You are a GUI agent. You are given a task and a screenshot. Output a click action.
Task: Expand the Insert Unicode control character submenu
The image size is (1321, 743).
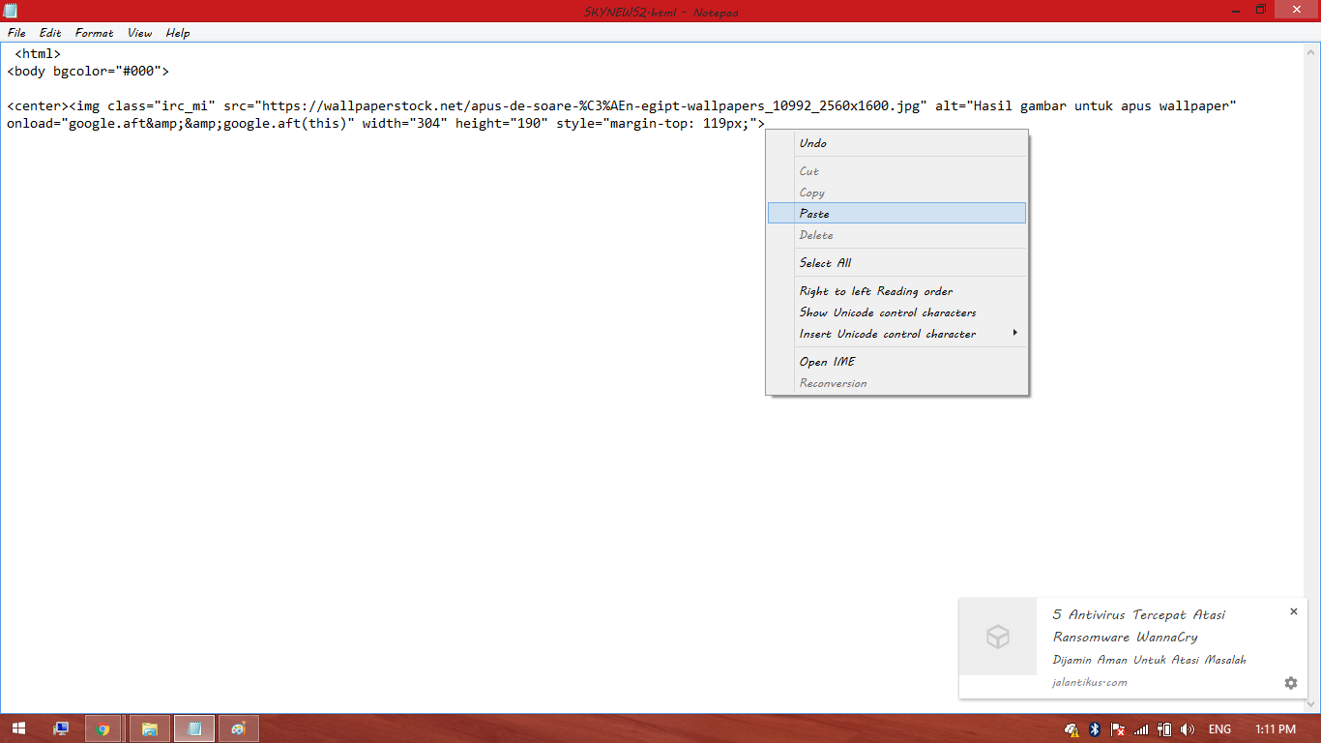click(x=886, y=333)
